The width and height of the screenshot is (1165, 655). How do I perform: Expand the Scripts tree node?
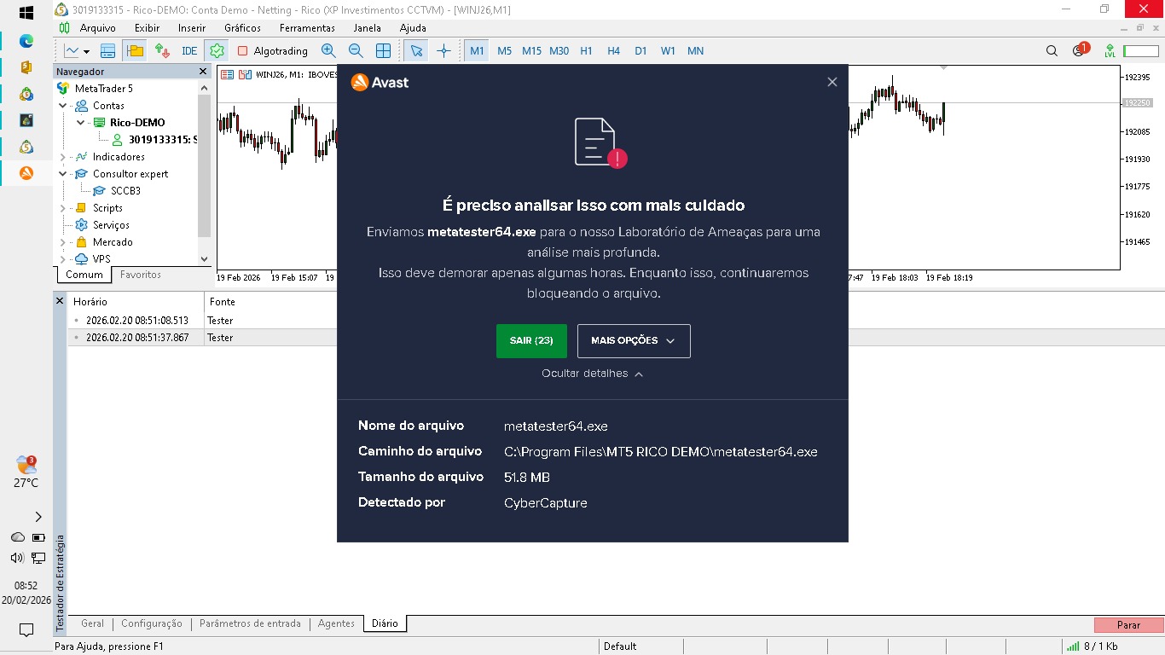pyautogui.click(x=63, y=208)
